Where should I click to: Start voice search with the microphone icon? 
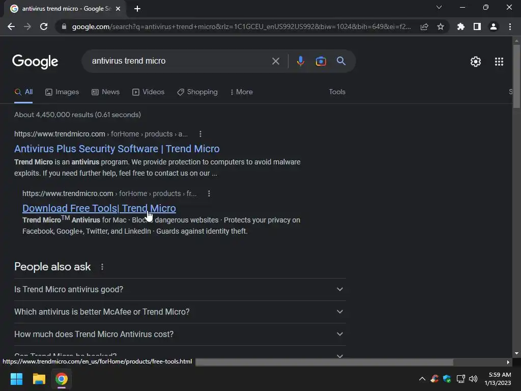(300, 61)
